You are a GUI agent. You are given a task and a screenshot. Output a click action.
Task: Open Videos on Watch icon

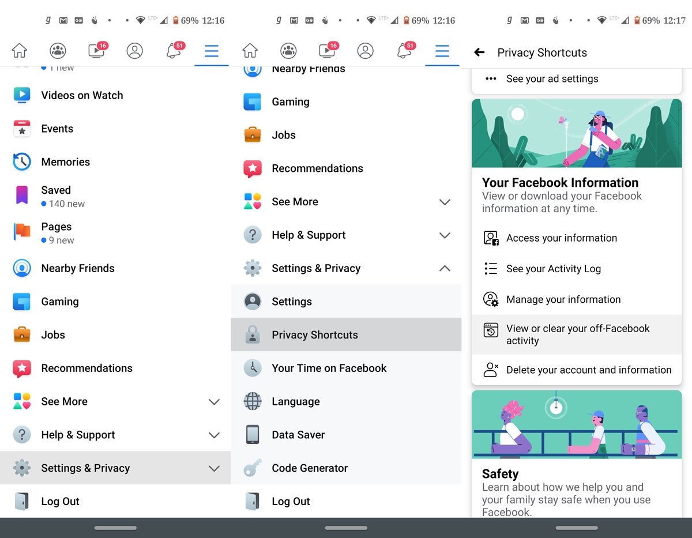coord(22,95)
